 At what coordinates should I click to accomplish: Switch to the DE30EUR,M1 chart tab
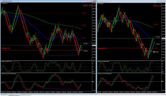[4, 95]
